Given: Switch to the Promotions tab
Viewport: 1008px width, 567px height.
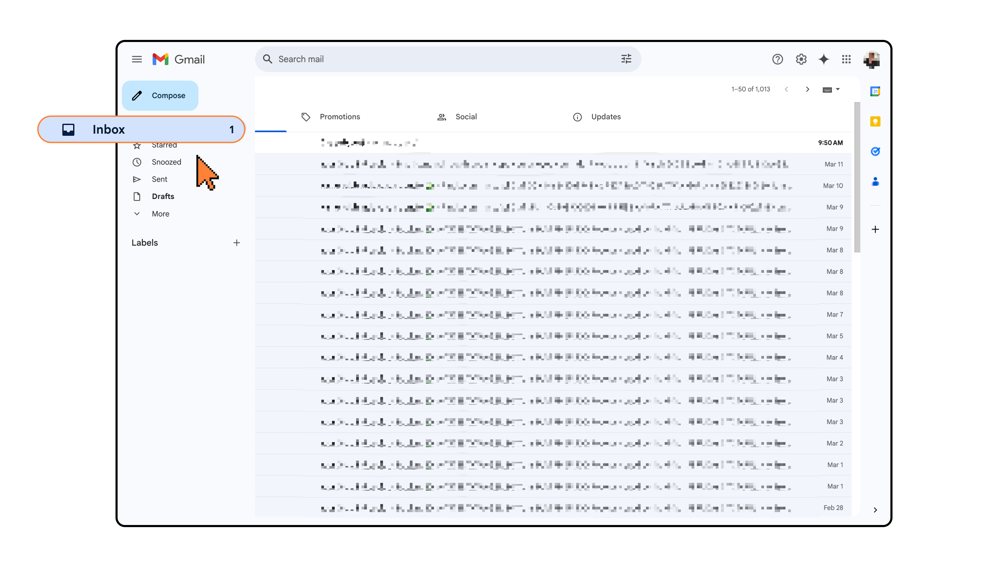Looking at the screenshot, I should (339, 117).
